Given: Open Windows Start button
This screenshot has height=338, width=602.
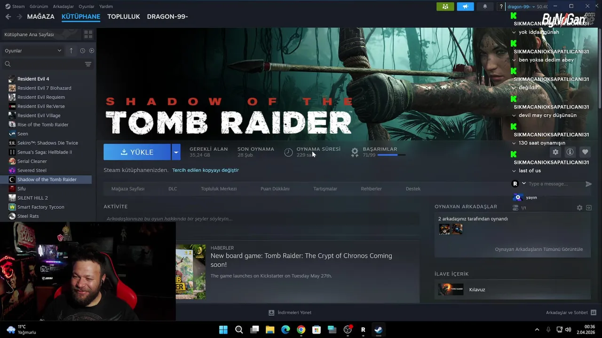Looking at the screenshot, I should (223, 330).
